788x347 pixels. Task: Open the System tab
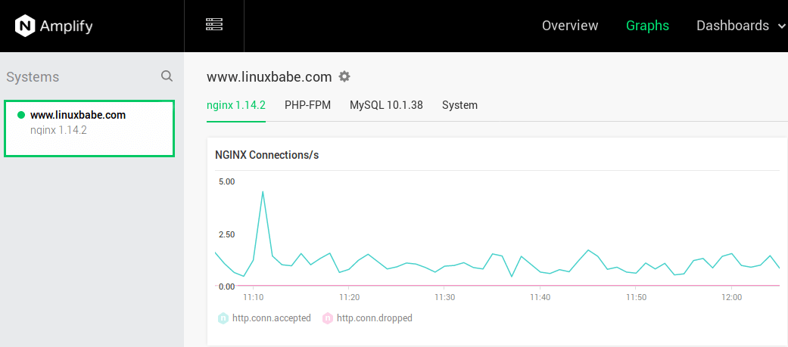pos(459,105)
